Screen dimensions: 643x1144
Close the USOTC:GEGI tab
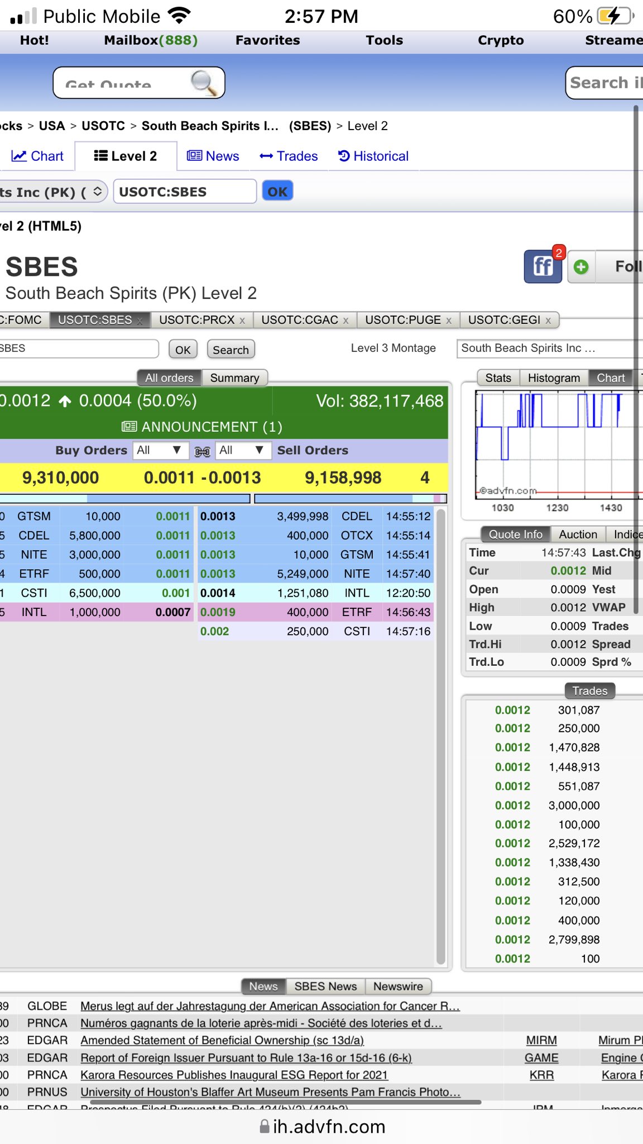pos(549,321)
